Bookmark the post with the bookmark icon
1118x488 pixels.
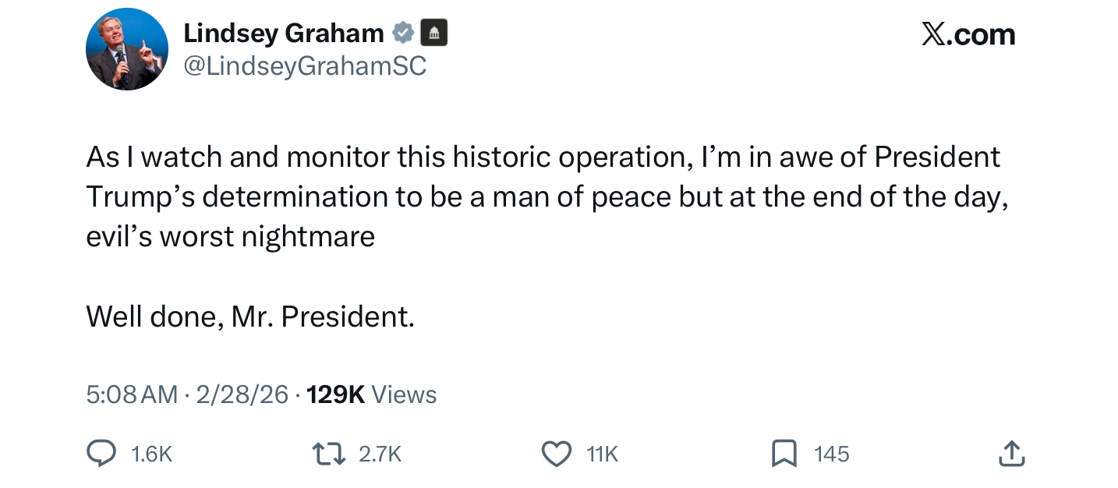pyautogui.click(x=783, y=454)
